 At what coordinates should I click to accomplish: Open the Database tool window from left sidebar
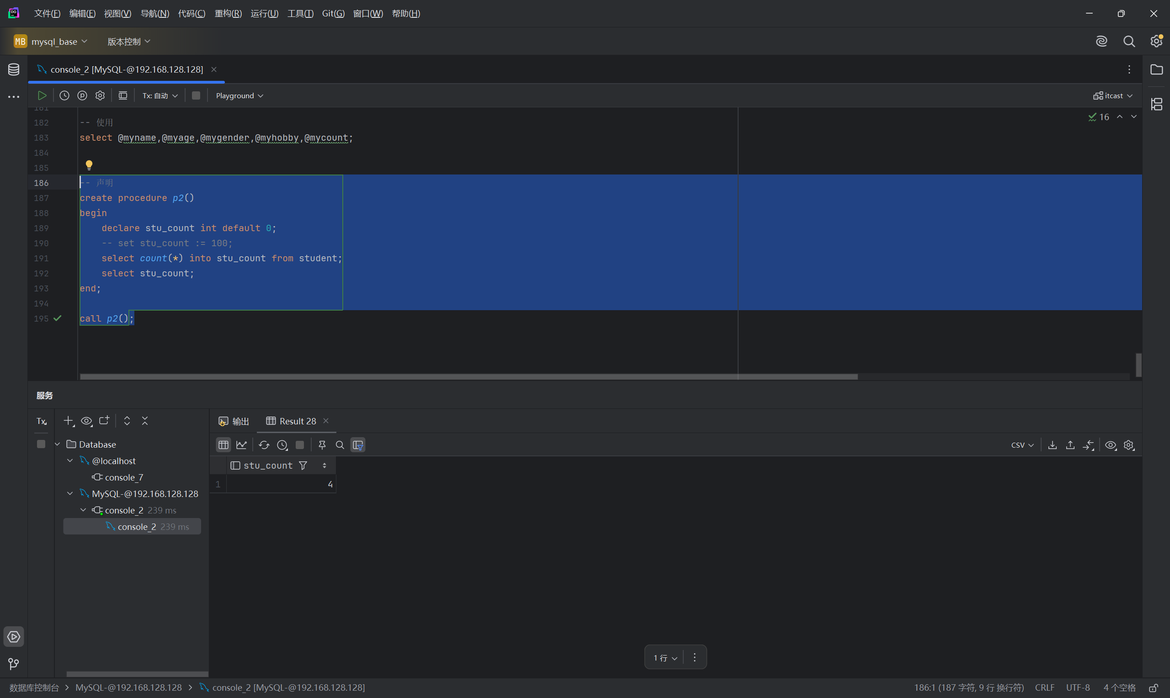tap(14, 69)
